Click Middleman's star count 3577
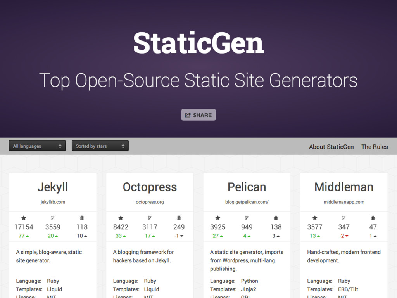The width and height of the screenshot is (397, 298). pos(315,227)
